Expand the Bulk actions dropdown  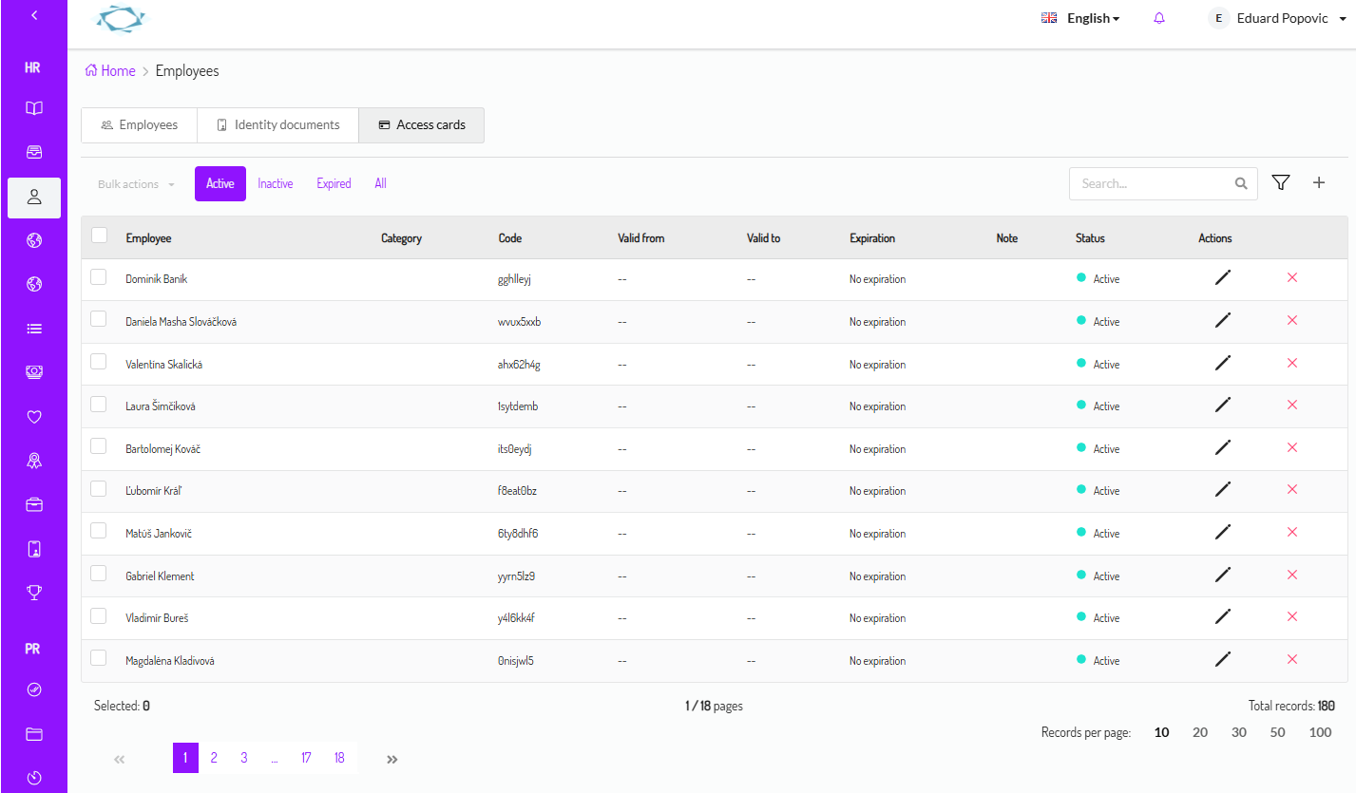click(136, 184)
